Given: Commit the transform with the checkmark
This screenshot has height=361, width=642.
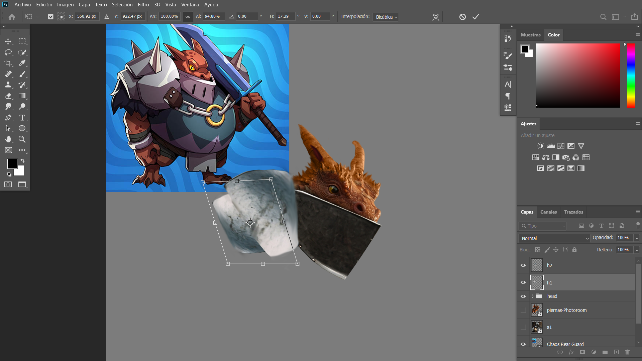Looking at the screenshot, I should 475,17.
